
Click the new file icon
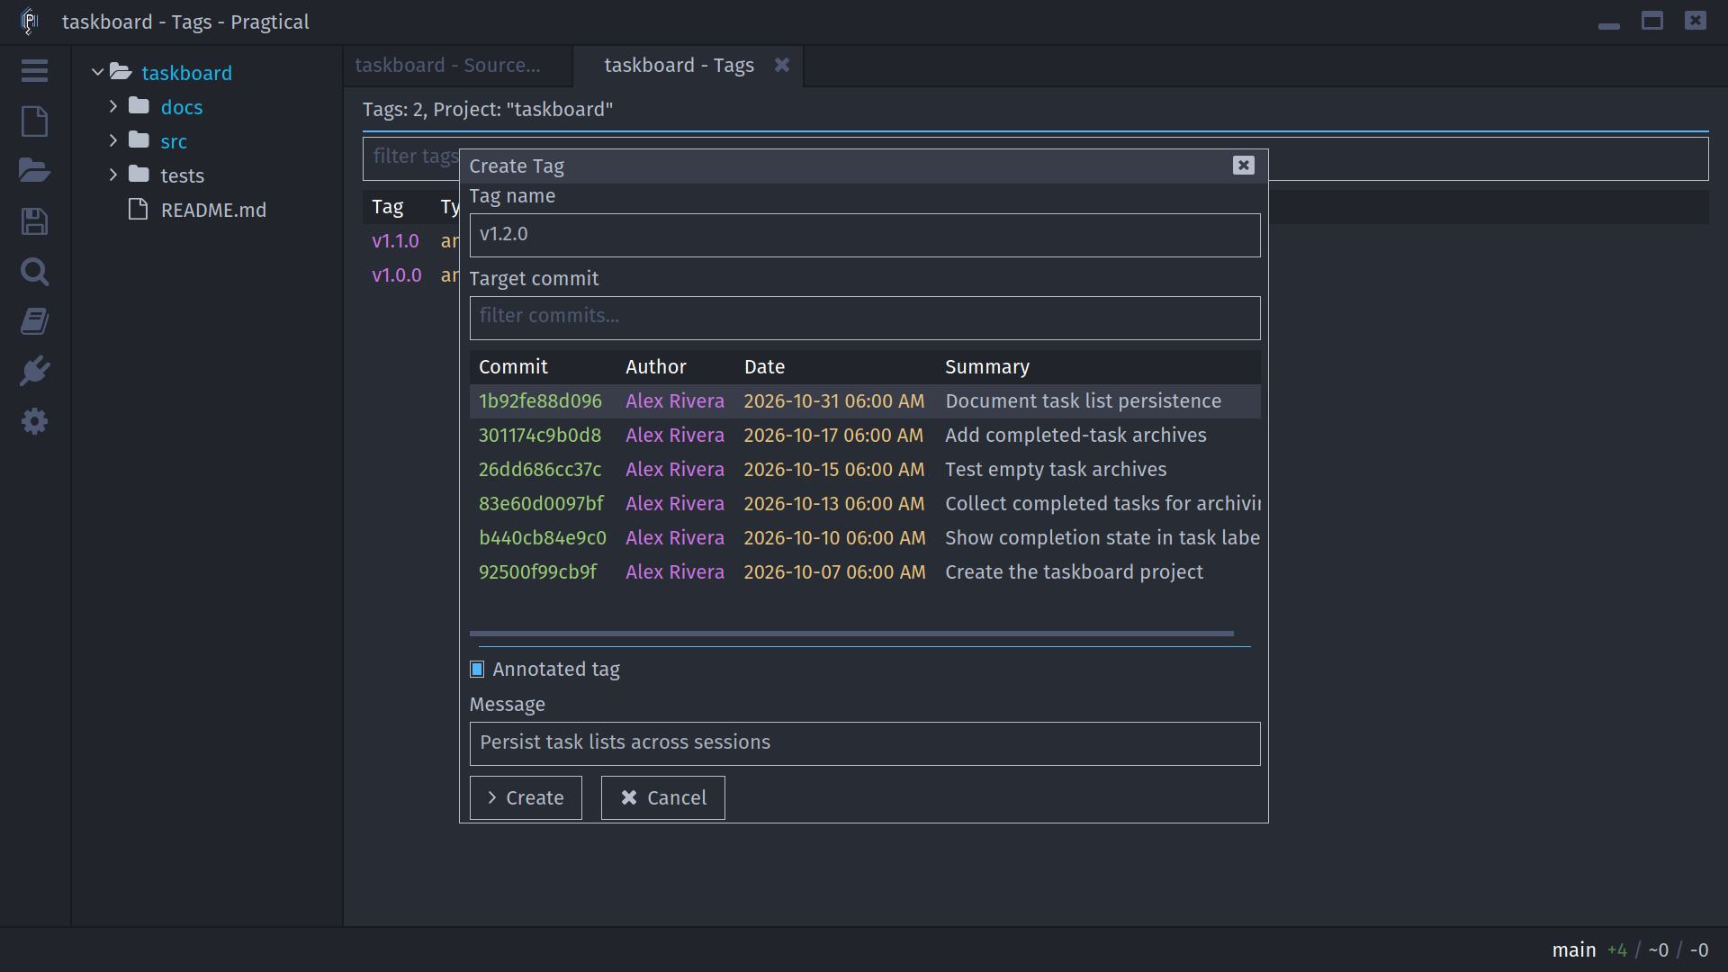coord(34,121)
